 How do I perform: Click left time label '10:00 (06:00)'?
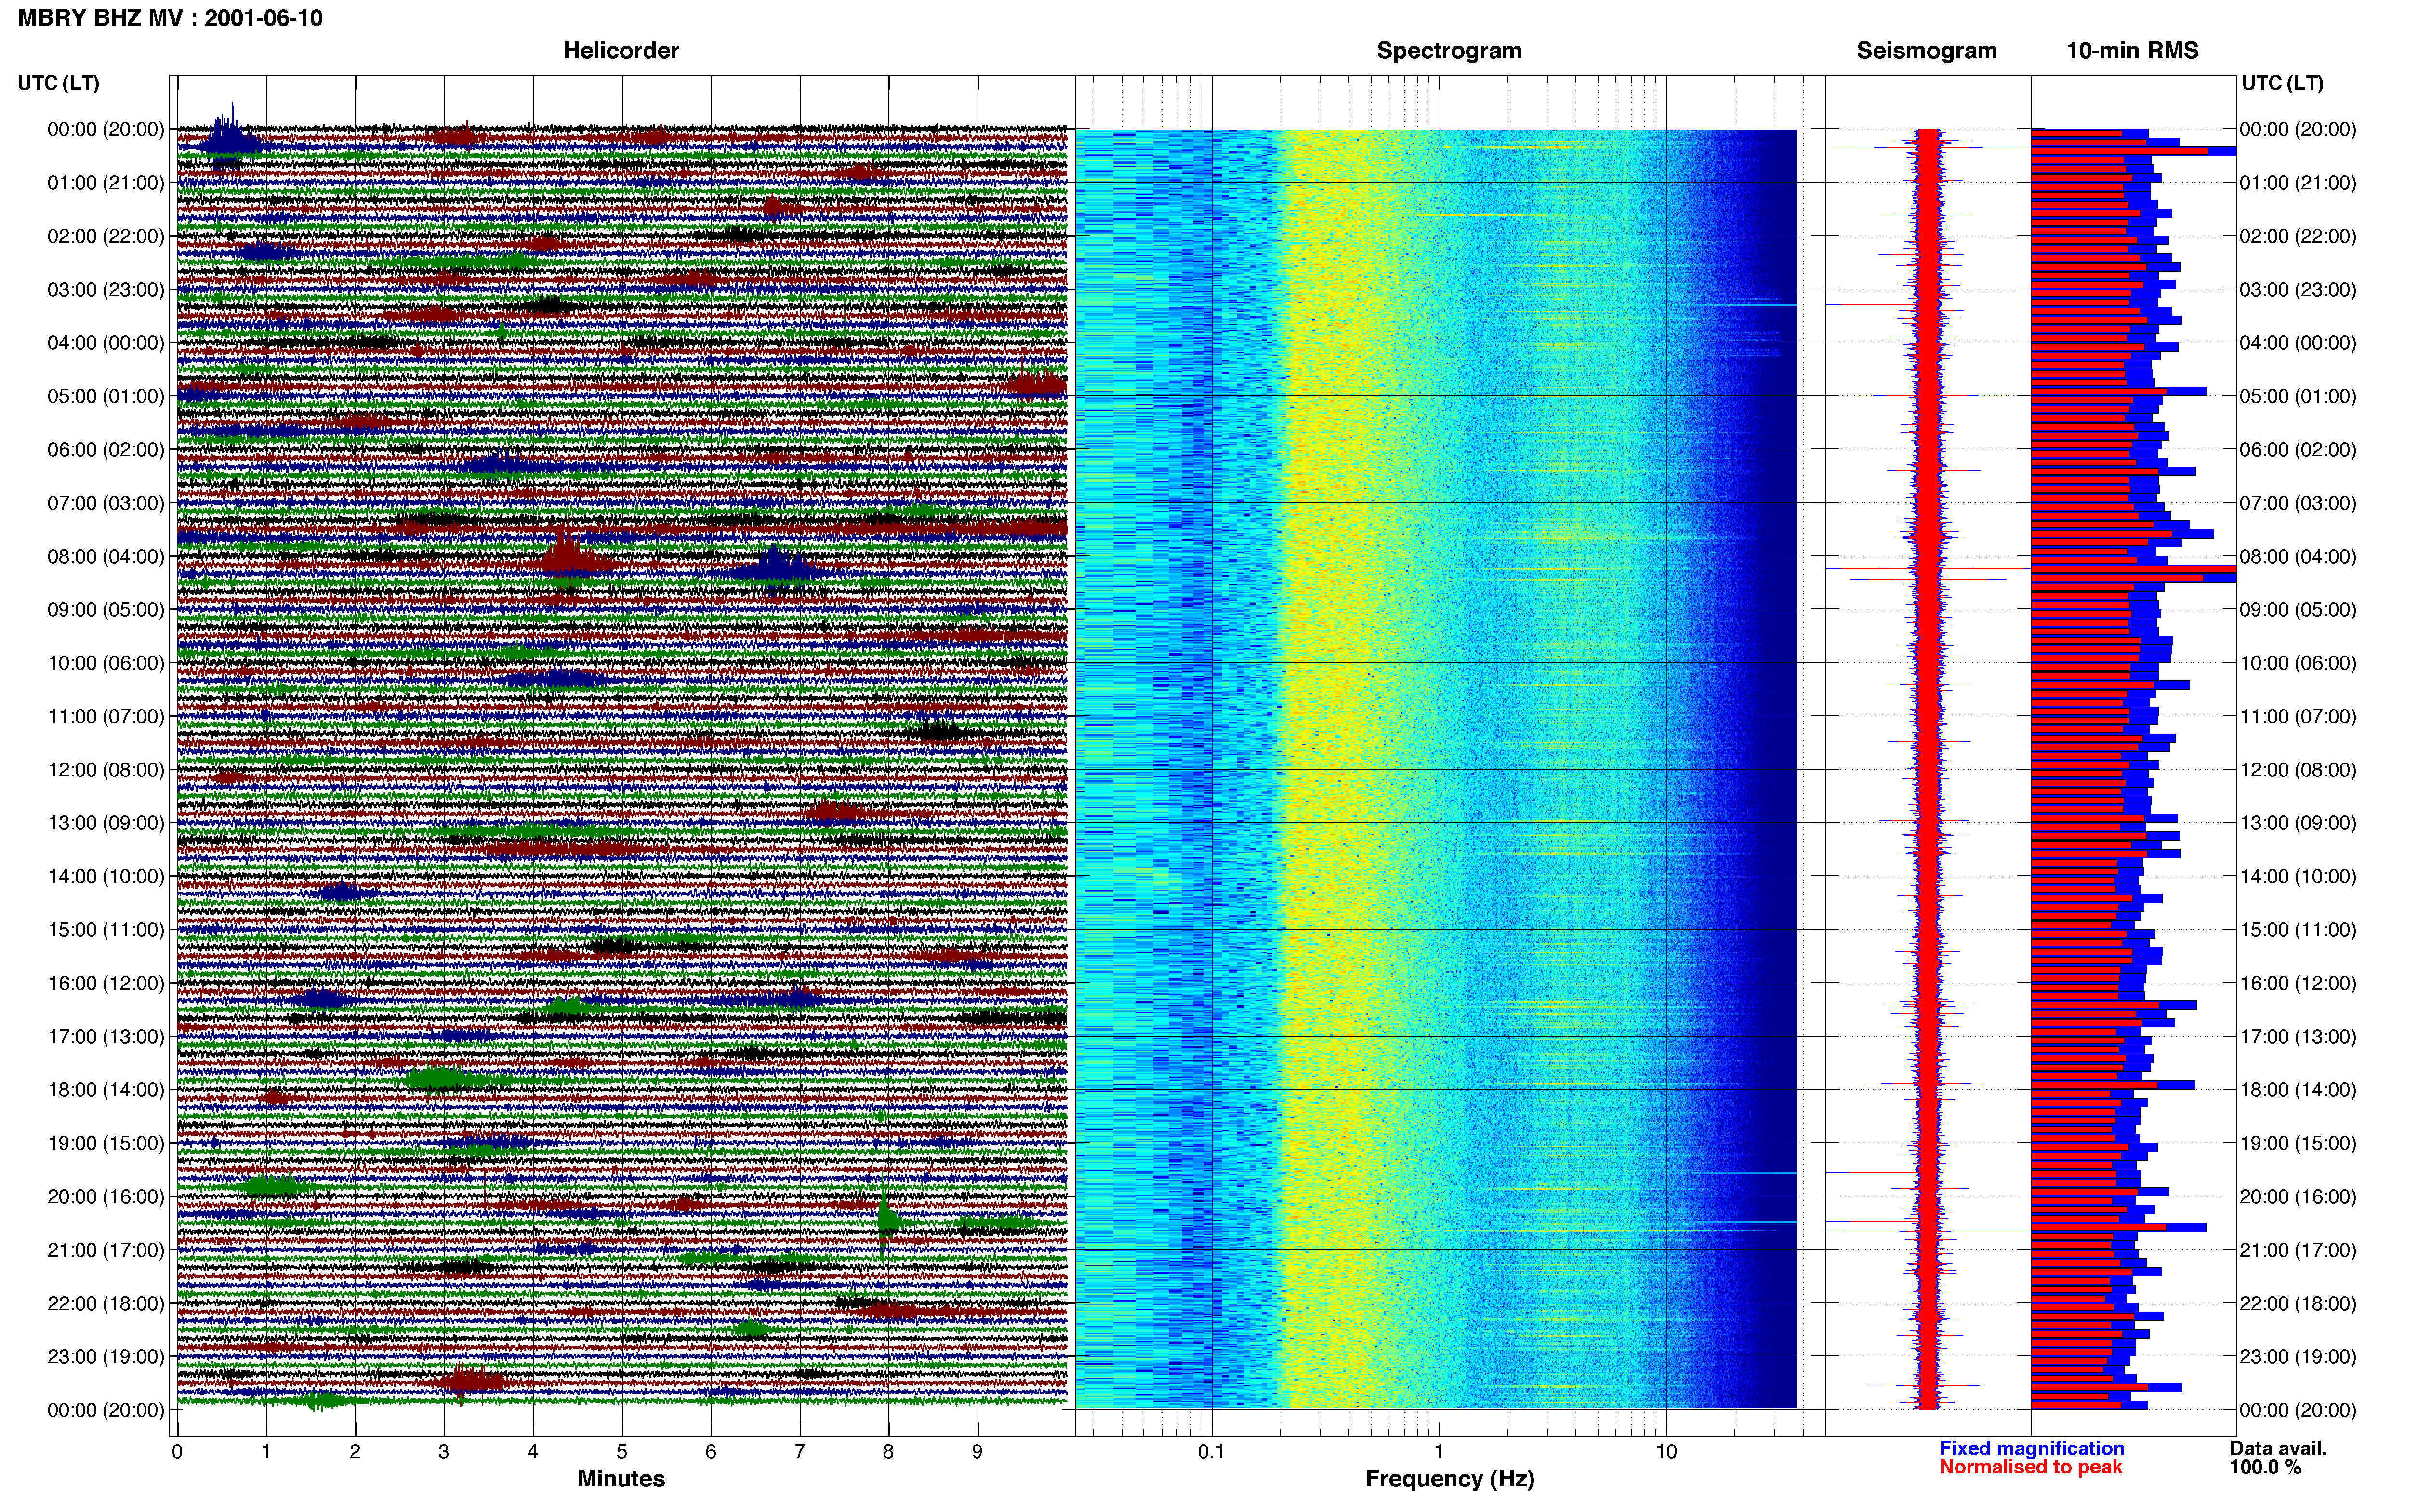(x=105, y=663)
